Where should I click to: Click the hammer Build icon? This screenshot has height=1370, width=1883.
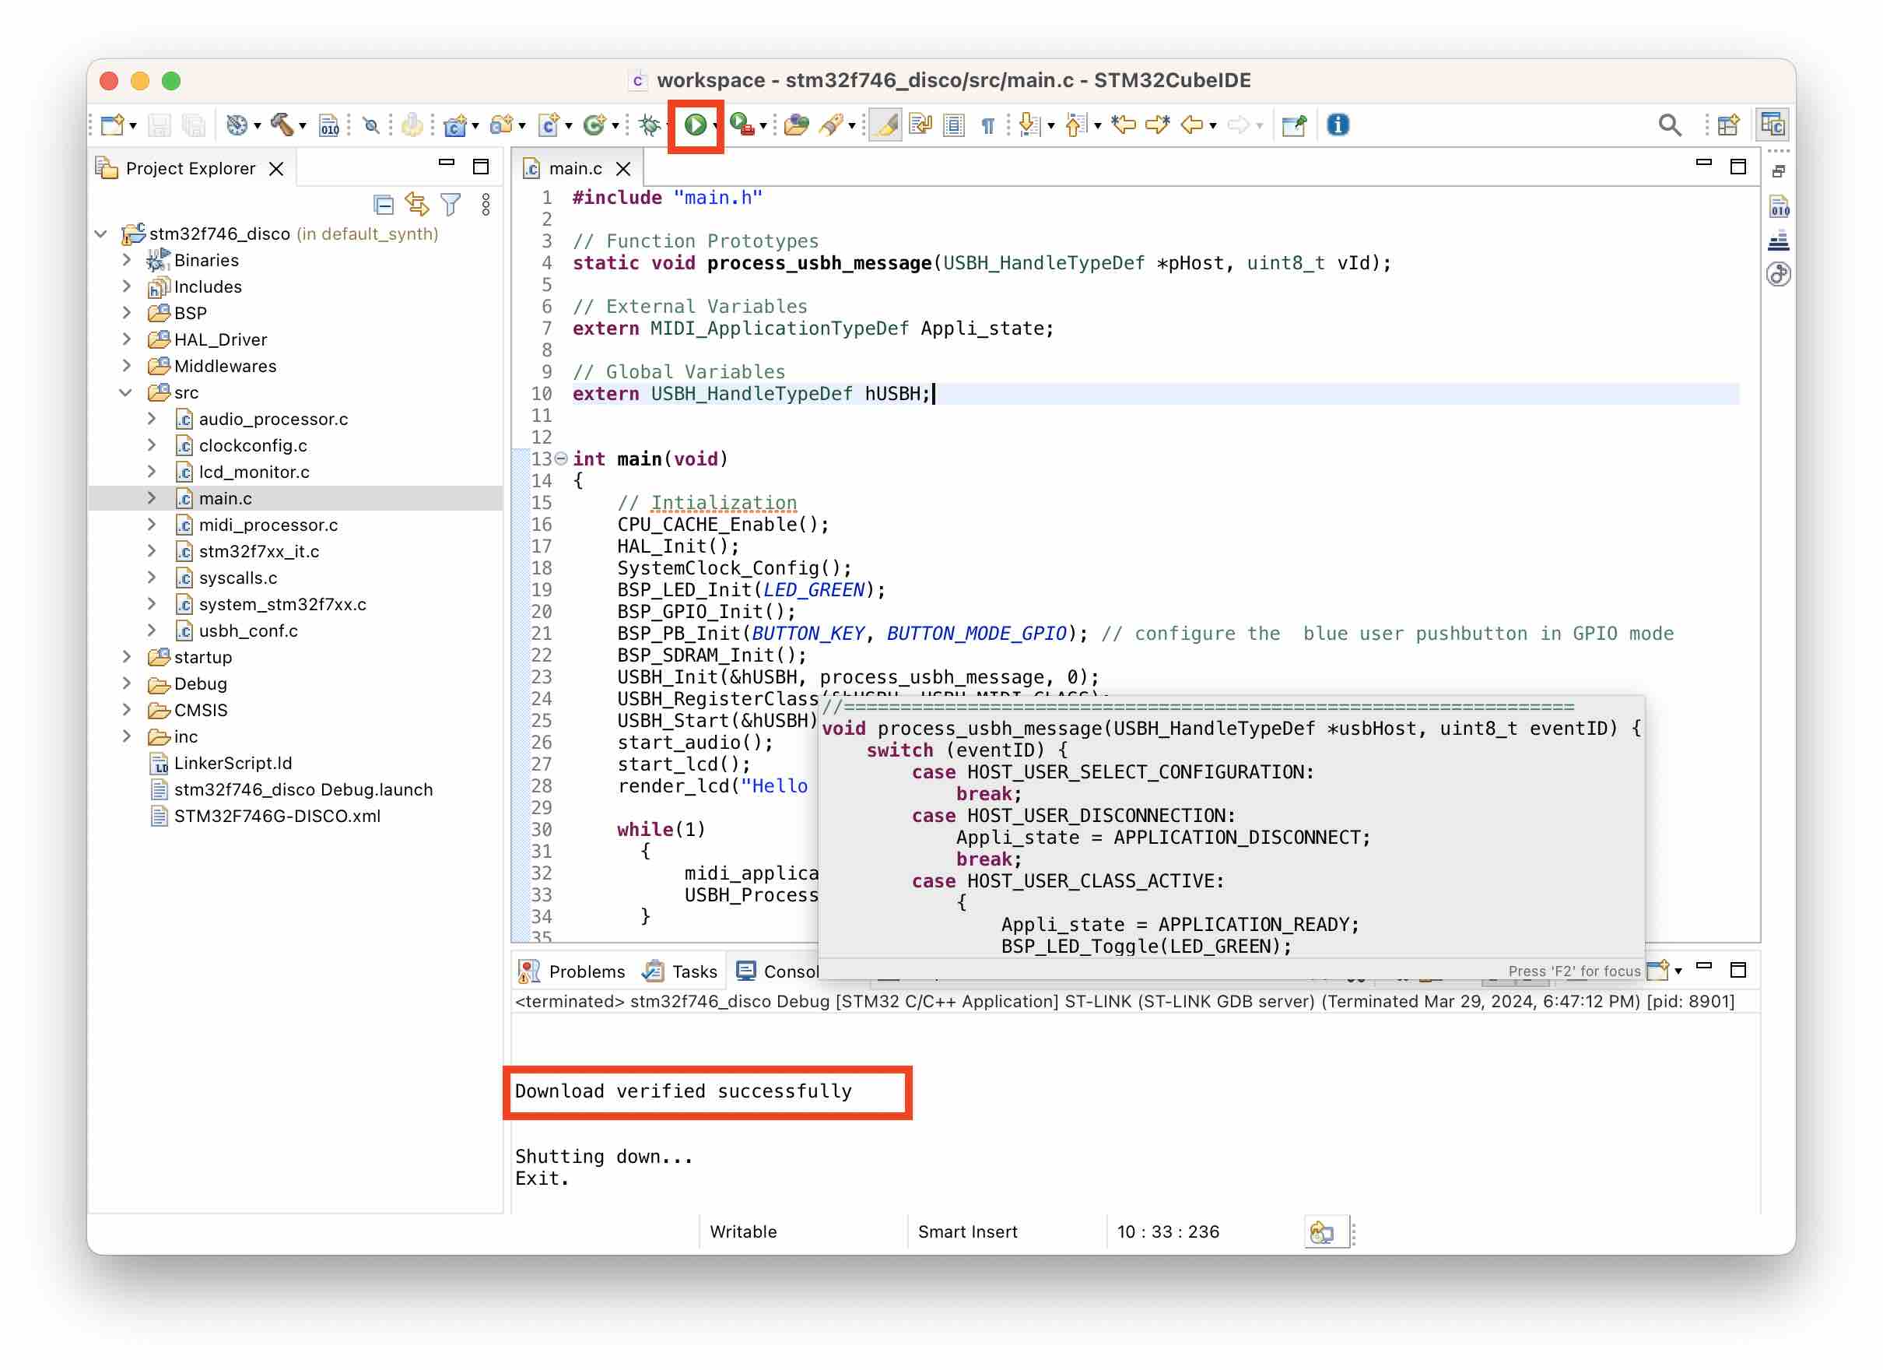[282, 125]
